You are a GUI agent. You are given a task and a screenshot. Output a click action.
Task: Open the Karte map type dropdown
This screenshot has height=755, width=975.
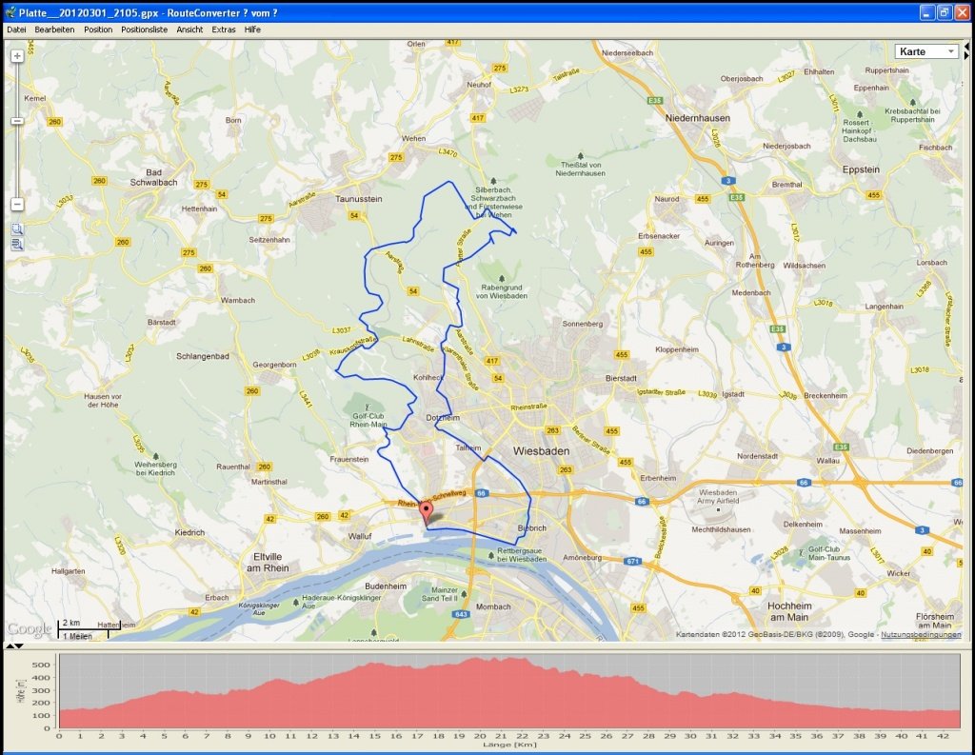(x=926, y=51)
